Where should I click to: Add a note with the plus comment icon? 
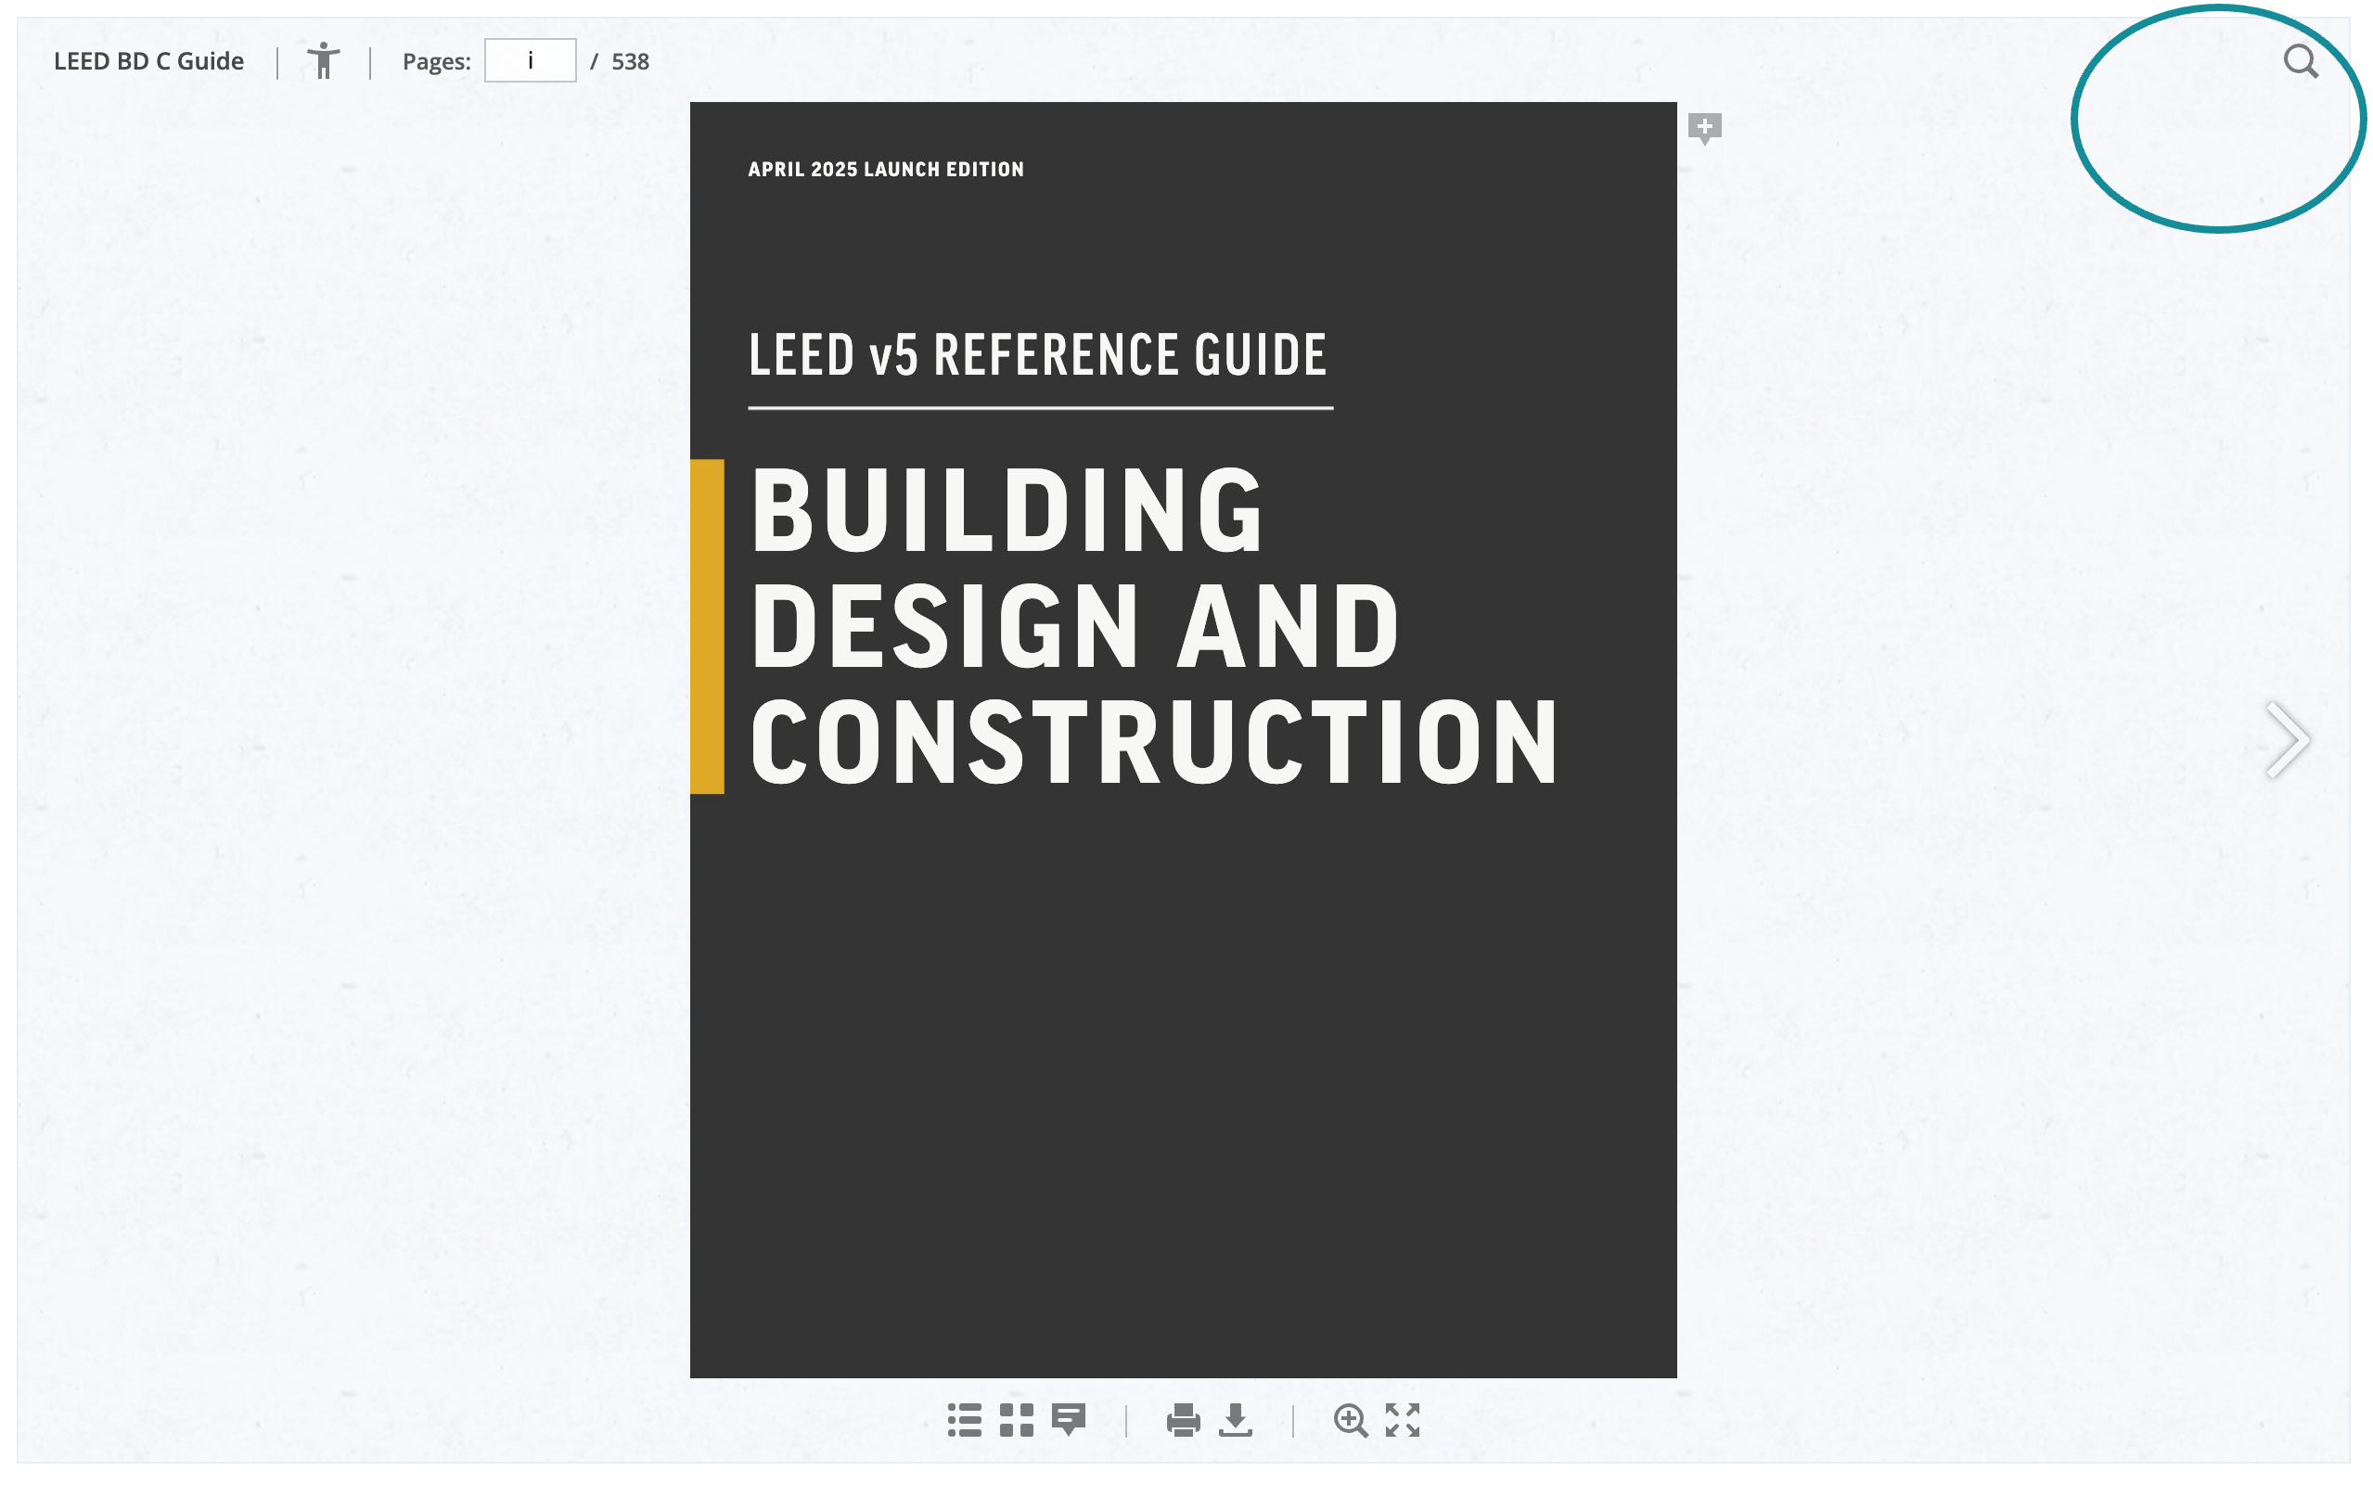click(x=1704, y=129)
